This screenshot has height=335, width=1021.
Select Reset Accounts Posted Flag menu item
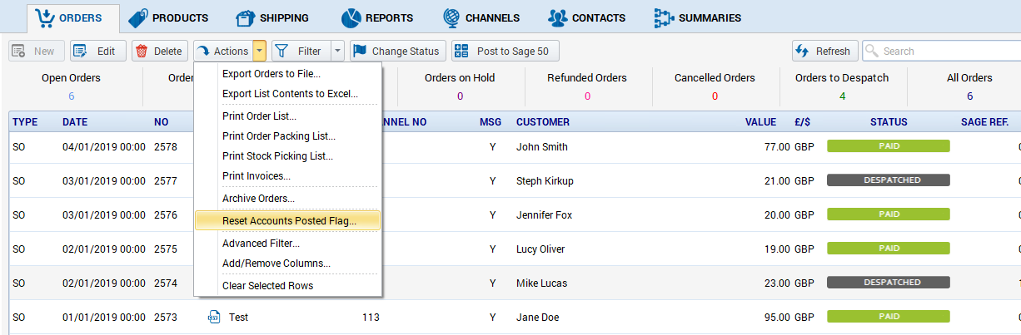click(x=288, y=221)
